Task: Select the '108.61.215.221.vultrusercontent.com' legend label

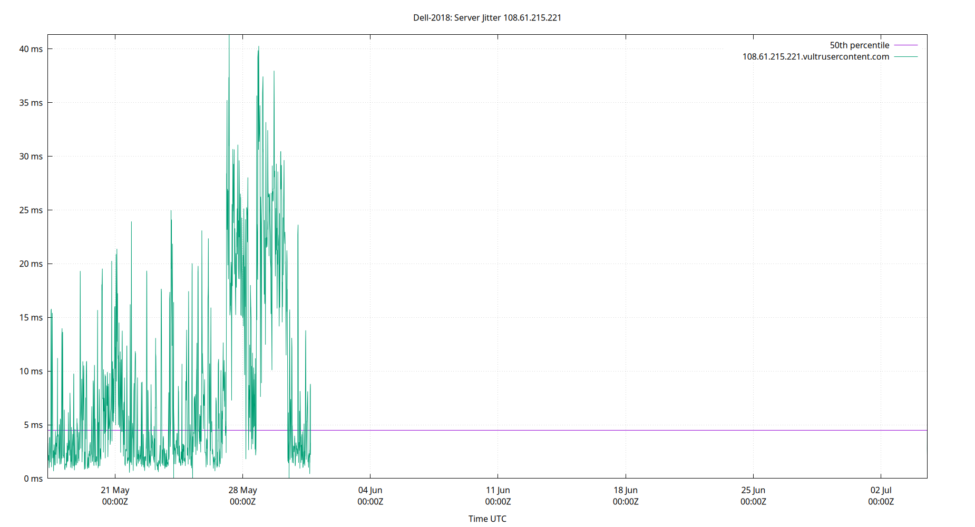Action: [815, 56]
